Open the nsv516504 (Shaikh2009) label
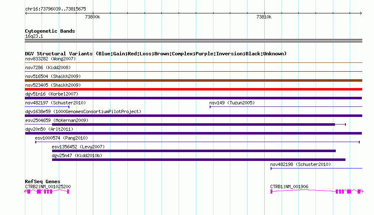The height and width of the screenshot is (215, 374). tap(53, 76)
